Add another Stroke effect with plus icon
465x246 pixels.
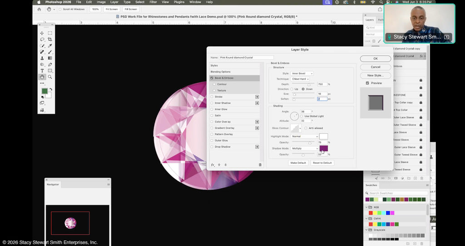coord(257,97)
